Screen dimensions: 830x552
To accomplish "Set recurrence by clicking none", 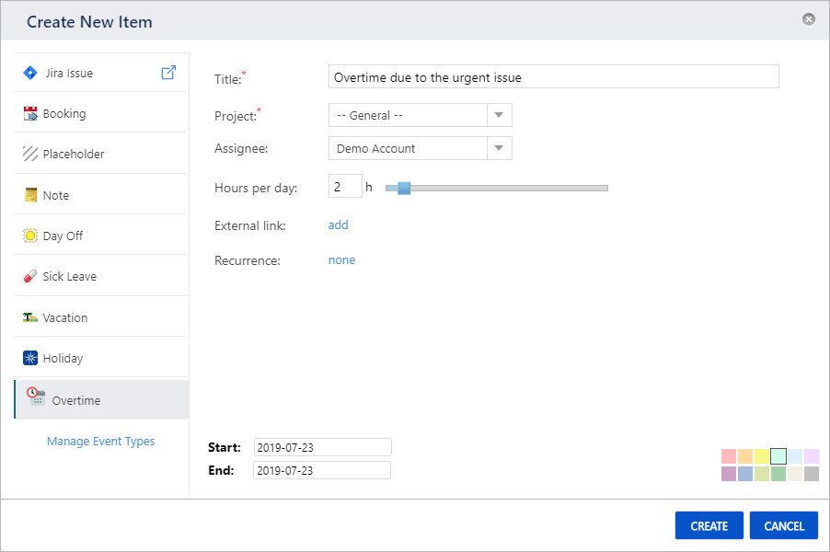I will 341,260.
